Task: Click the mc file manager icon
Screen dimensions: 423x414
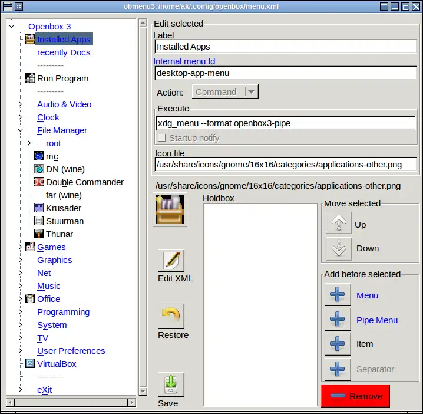Action: [39, 156]
